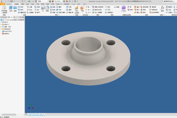Viewport: 177px width, 118px height.
Task: Select the Revolve (旋转) tool
Action: pyautogui.click(x=15, y=9)
